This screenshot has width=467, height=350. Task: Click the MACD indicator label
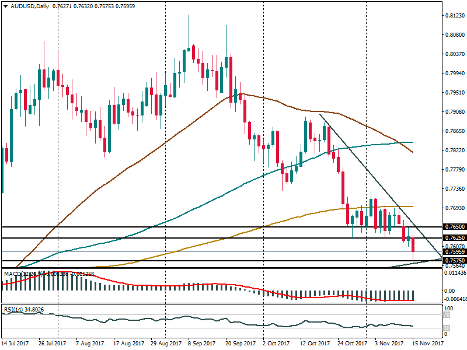point(13,274)
